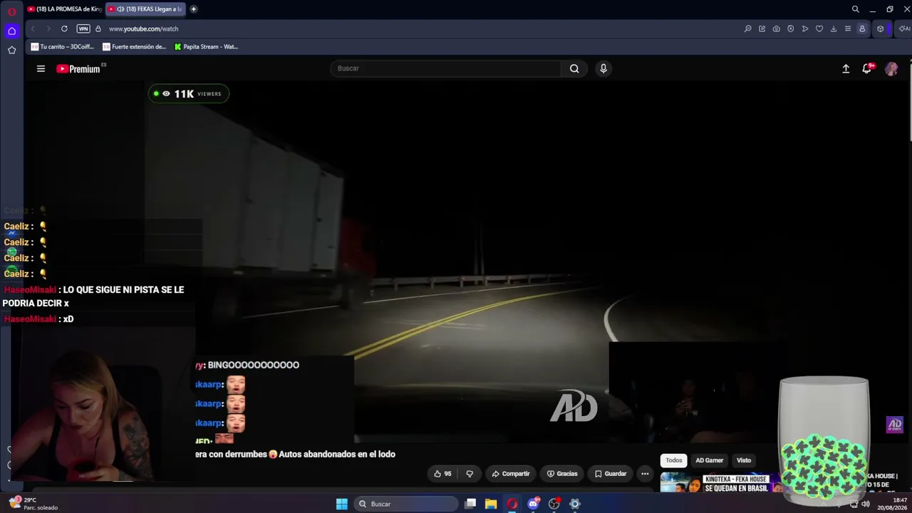Open Opera find-in-page zoom icon

747,28
